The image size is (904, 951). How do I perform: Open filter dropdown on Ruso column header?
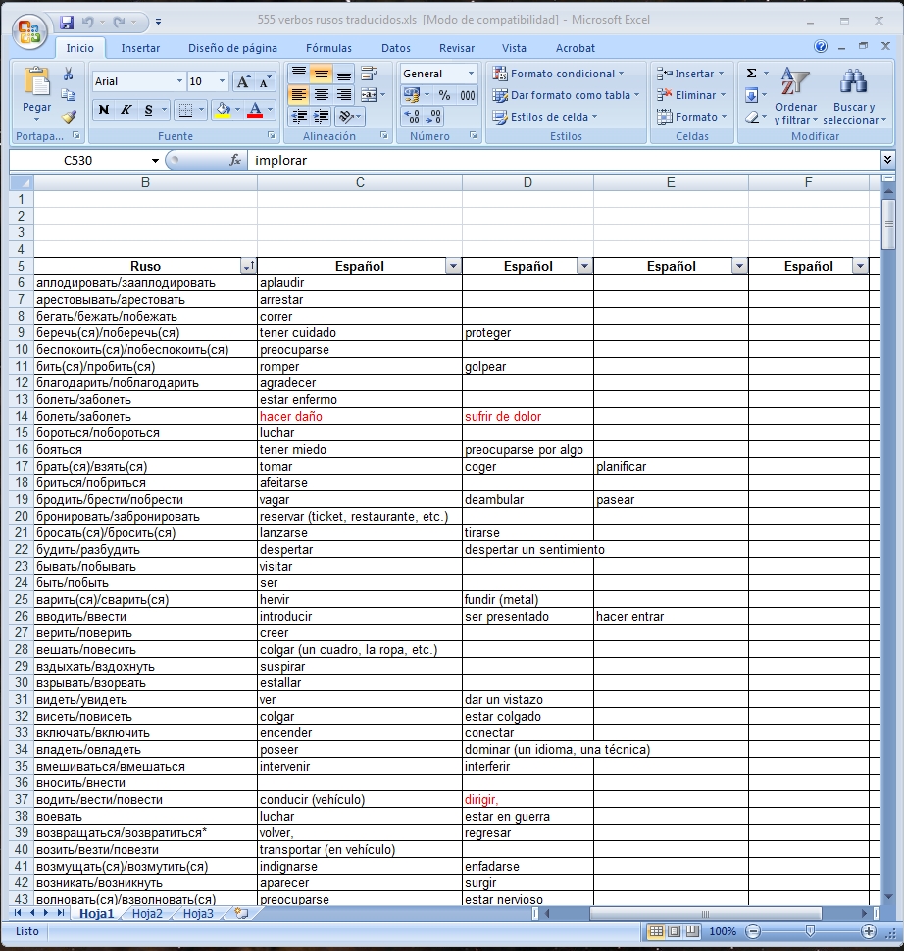[x=248, y=266]
